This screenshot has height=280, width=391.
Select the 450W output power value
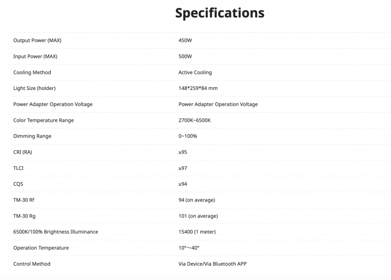click(185, 40)
